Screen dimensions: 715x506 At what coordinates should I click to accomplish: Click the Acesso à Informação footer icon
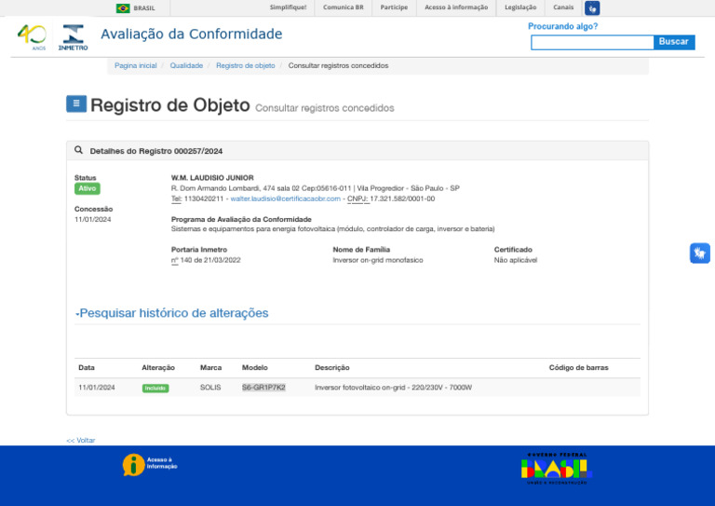click(x=150, y=464)
